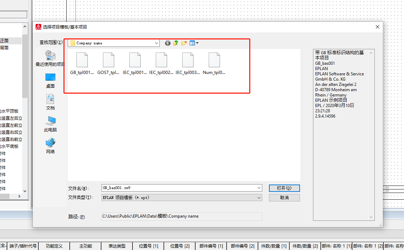Select the GOST_tpl template file icon
The image size is (404, 250).
tap(108, 61)
